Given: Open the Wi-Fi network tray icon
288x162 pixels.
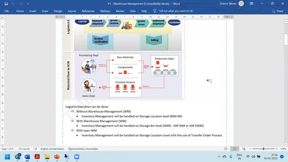Looking at the screenshot, I should [x=248, y=157].
